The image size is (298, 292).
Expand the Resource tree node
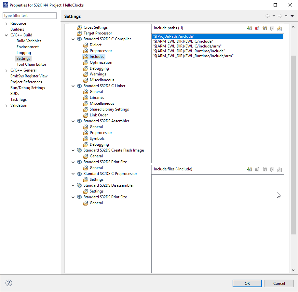(x=6, y=24)
